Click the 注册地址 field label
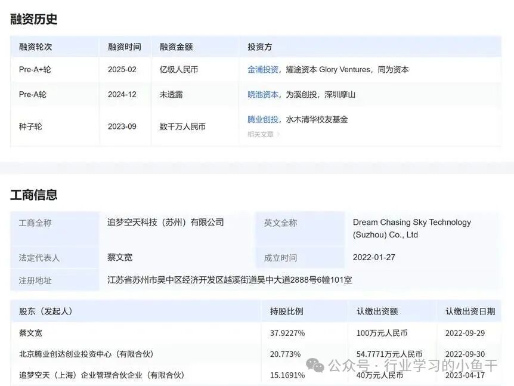The image size is (514, 386). (35, 280)
